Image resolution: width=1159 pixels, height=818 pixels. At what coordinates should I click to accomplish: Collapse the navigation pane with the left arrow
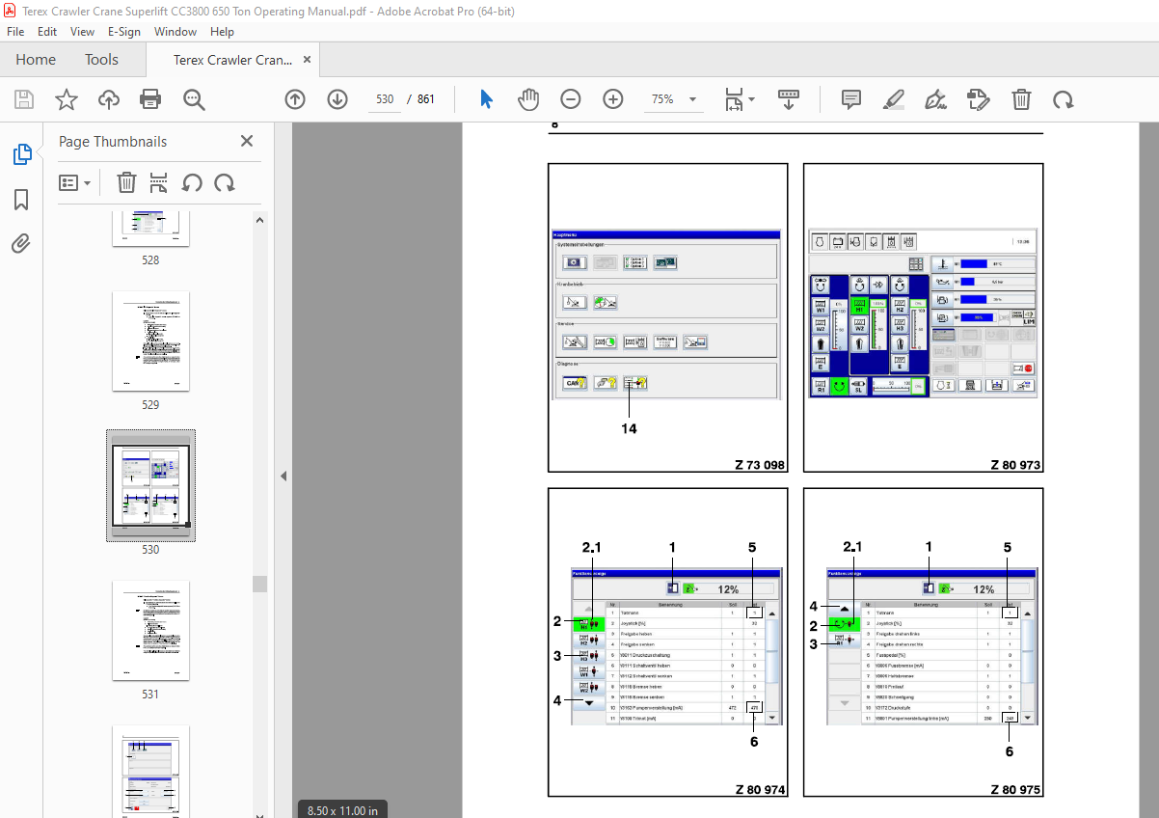pos(283,476)
